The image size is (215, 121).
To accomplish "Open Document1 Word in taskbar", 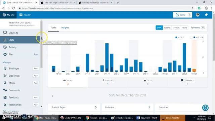I will (147, 118).
